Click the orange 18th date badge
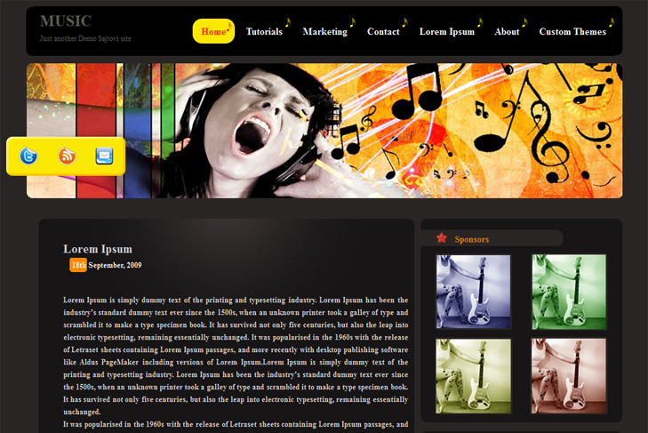 click(x=78, y=265)
